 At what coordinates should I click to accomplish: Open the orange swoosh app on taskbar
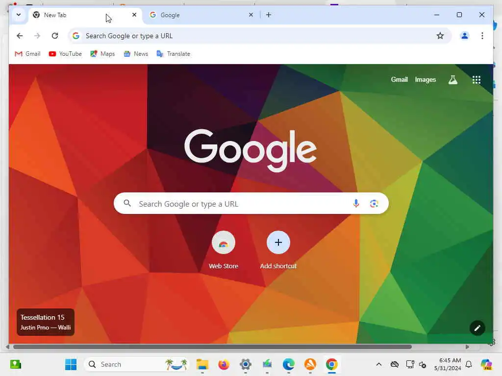(310, 364)
